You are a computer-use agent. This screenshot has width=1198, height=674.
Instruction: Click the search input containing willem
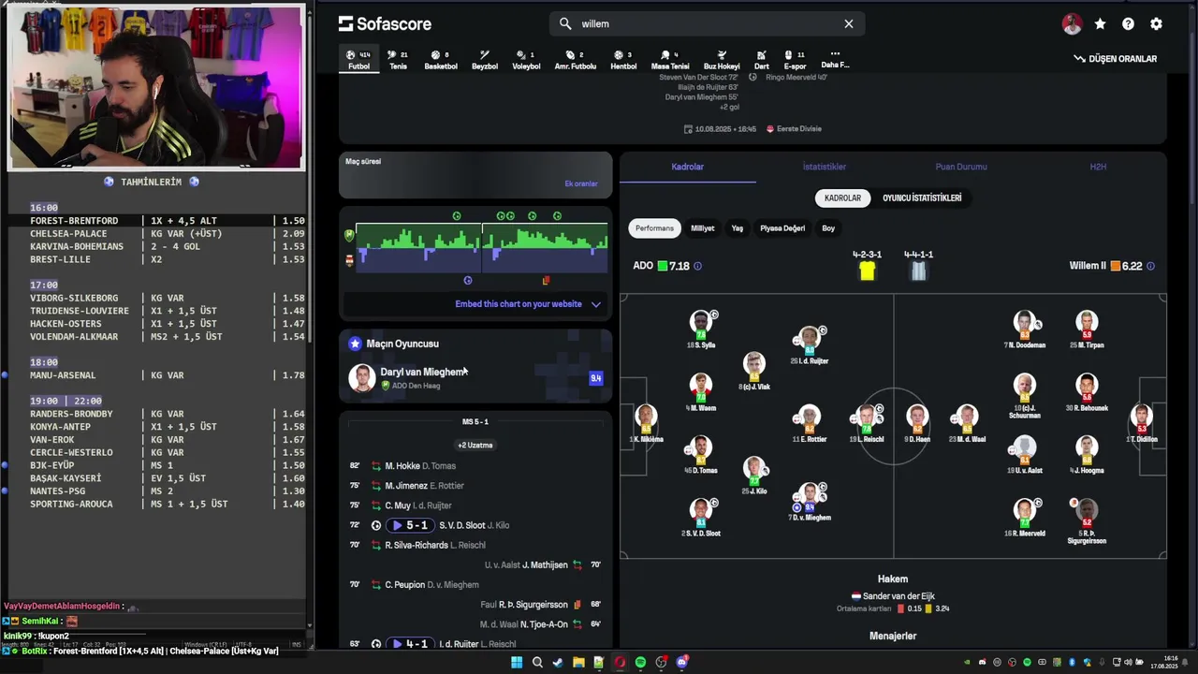click(707, 23)
